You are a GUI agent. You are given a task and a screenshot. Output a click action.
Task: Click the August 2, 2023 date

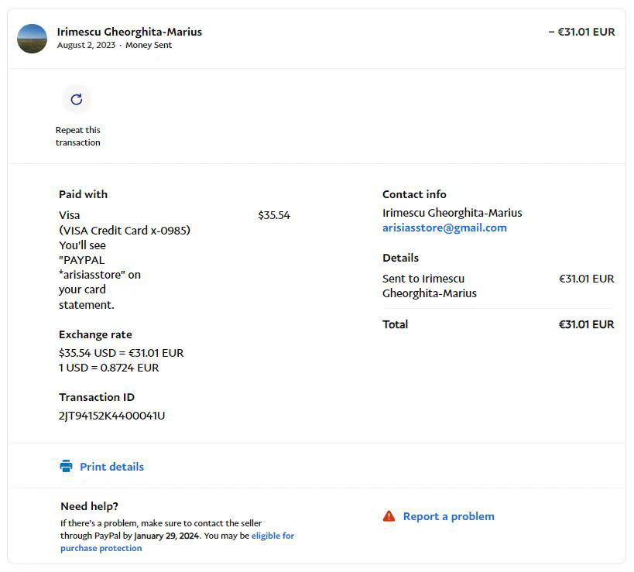tap(86, 45)
